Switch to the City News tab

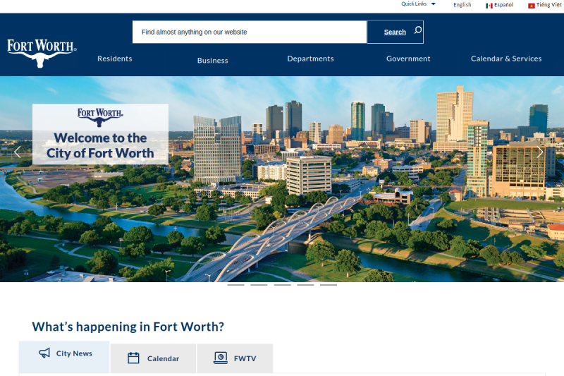[x=64, y=357]
